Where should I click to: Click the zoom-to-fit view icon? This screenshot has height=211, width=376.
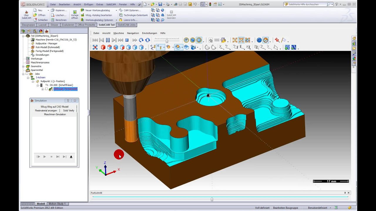95,47
